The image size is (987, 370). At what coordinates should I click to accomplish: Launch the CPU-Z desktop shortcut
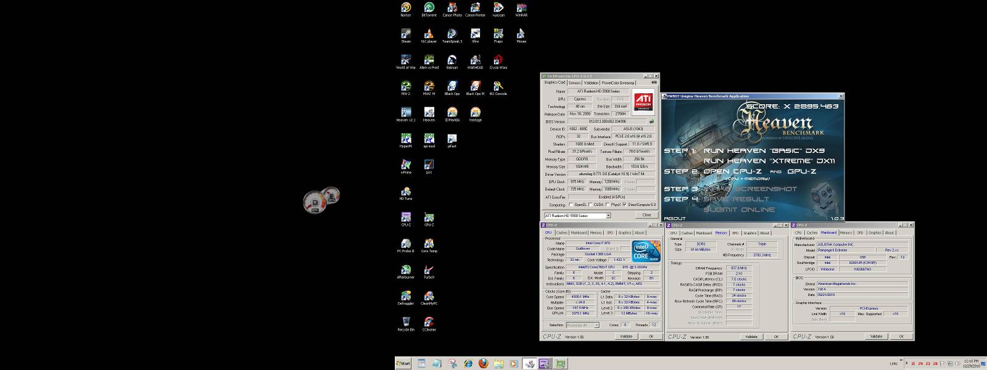pyautogui.click(x=406, y=219)
